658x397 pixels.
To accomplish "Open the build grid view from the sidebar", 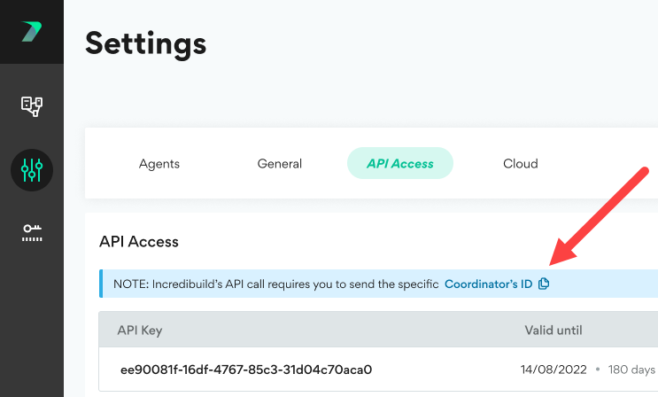I will (32, 106).
